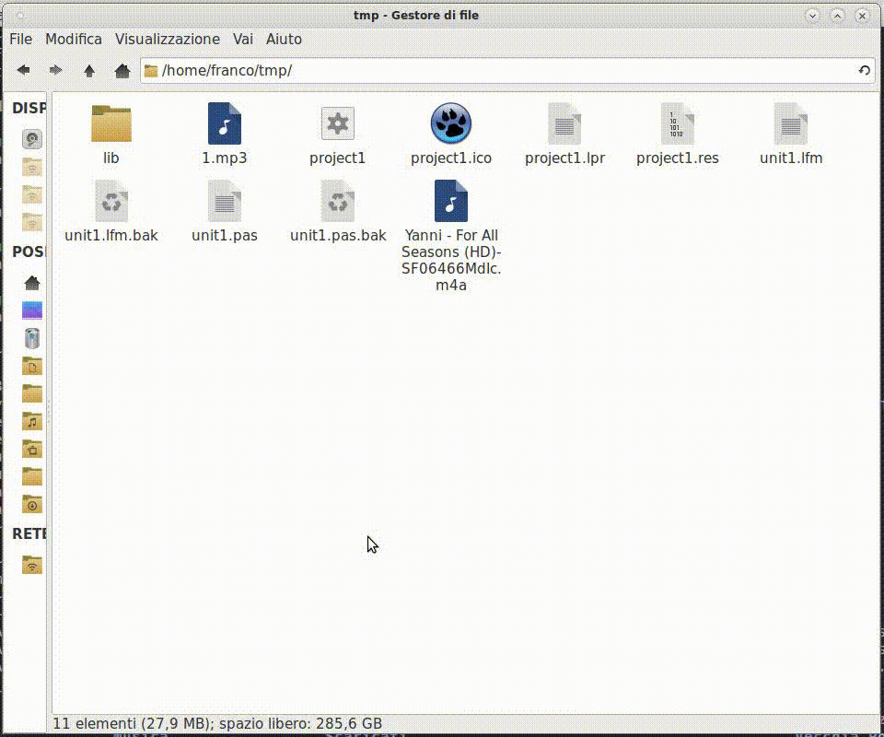Open the File menu
Viewport: 884px width, 737px height.
click(x=21, y=39)
